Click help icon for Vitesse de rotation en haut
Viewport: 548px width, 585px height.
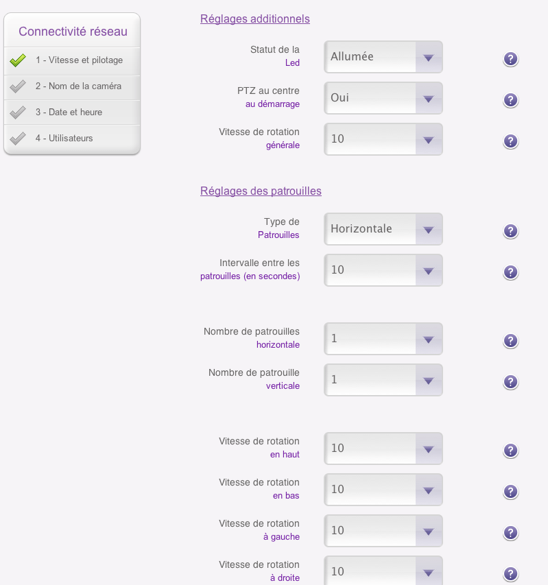pos(510,451)
